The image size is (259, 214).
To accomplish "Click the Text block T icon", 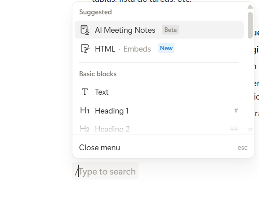I will (x=85, y=92).
